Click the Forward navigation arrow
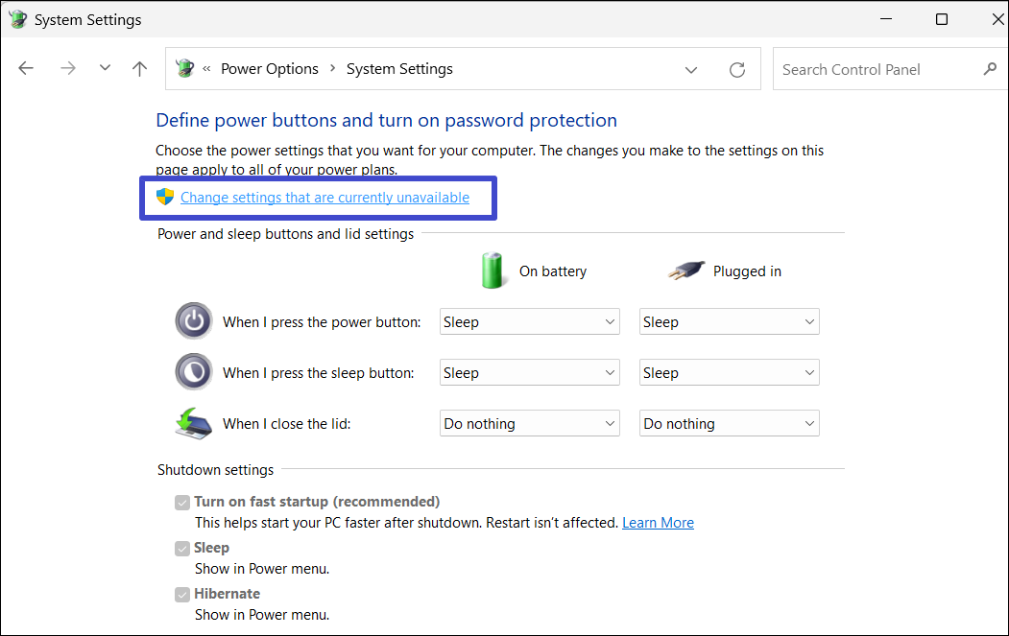The width and height of the screenshot is (1009, 636). (67, 69)
